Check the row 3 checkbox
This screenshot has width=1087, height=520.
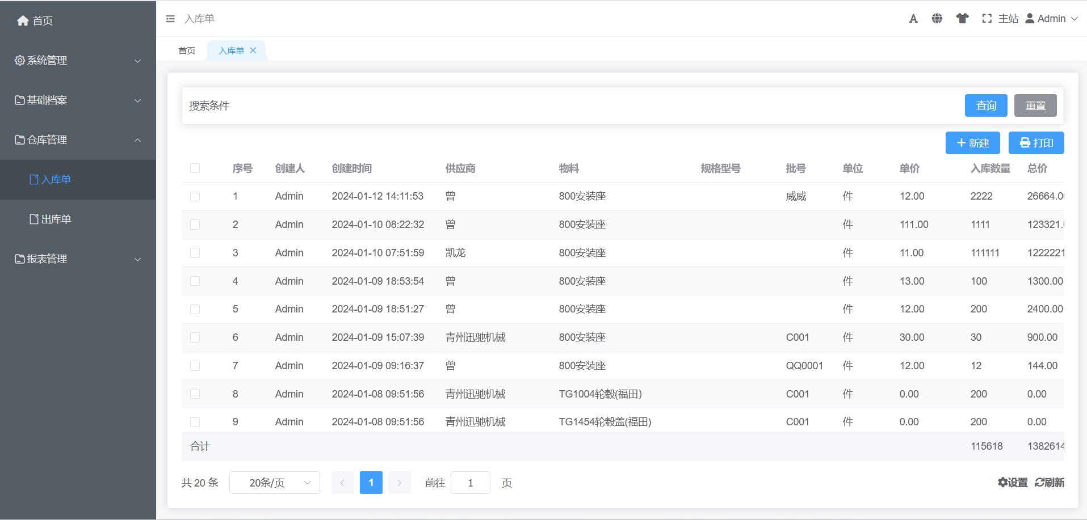click(195, 253)
